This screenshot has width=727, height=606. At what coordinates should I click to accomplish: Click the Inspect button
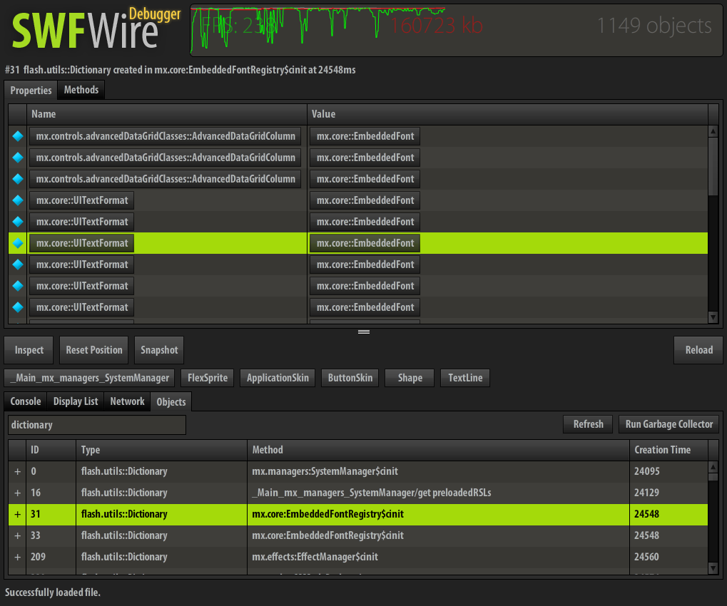tap(29, 350)
